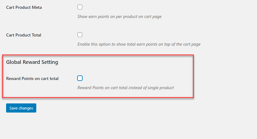Click the blank area below Save changes button
Screen dimensions: 257x139
point(66,126)
